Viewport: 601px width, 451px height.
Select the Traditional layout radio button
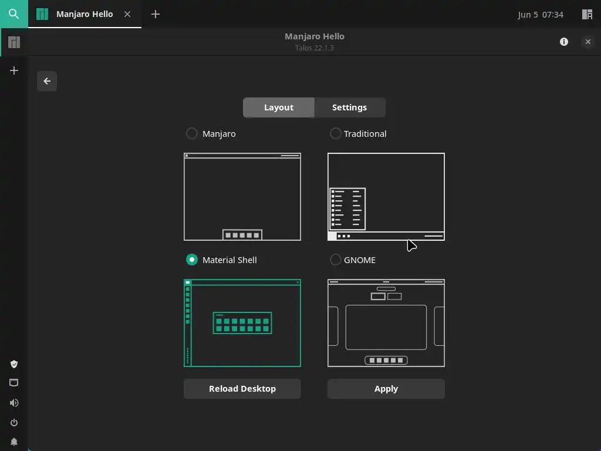(x=335, y=133)
